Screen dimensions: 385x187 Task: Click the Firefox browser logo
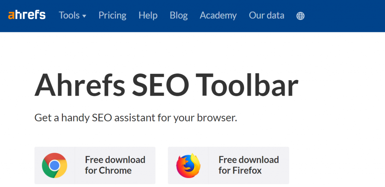pyautogui.click(x=188, y=166)
